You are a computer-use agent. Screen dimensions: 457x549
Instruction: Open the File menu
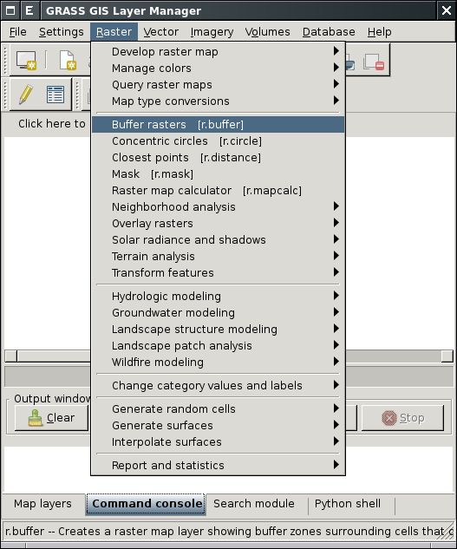[x=18, y=32]
